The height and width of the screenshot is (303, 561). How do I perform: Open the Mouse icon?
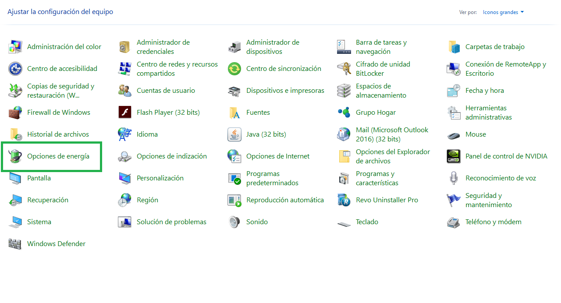point(454,135)
